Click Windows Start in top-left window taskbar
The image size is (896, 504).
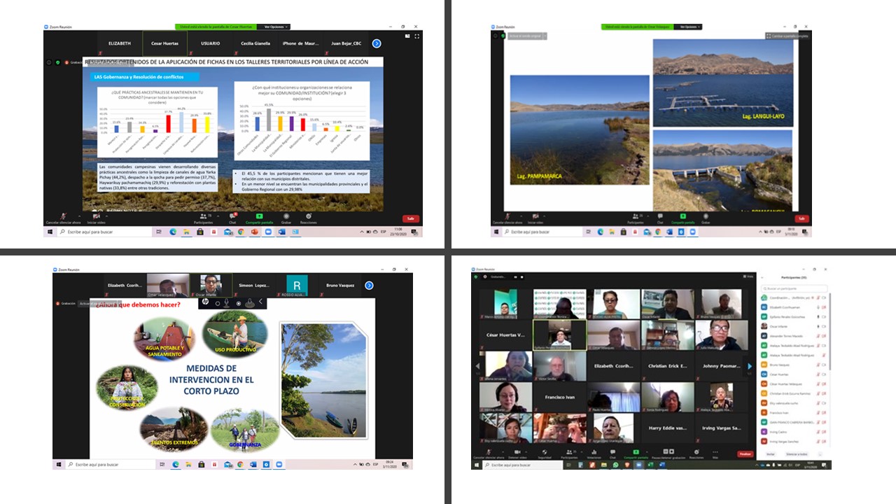click(50, 232)
